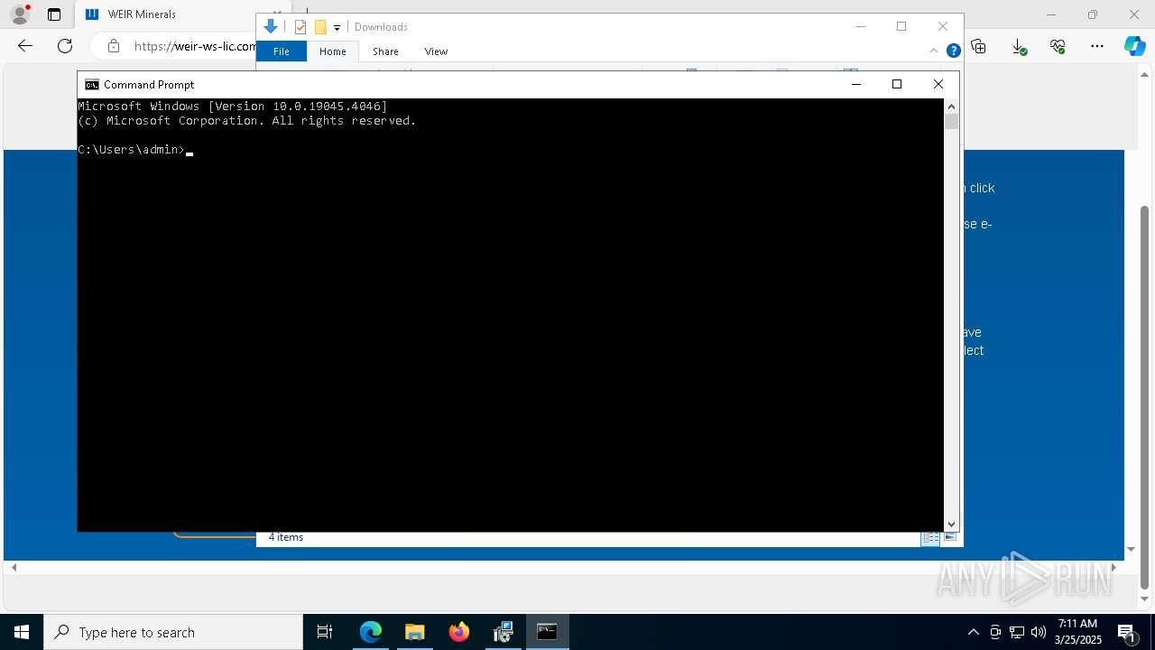
Task: Open Edge Downloads icon
Action: [1019, 46]
